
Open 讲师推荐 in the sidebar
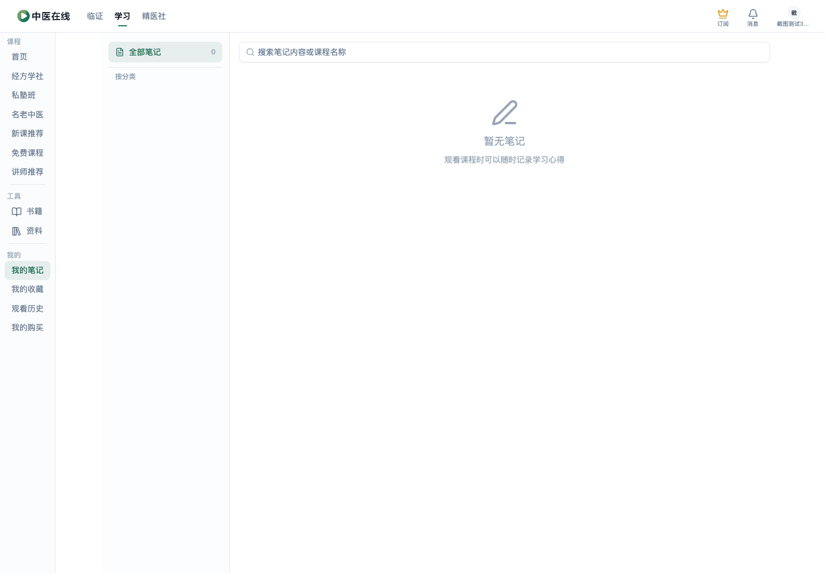[27, 172]
